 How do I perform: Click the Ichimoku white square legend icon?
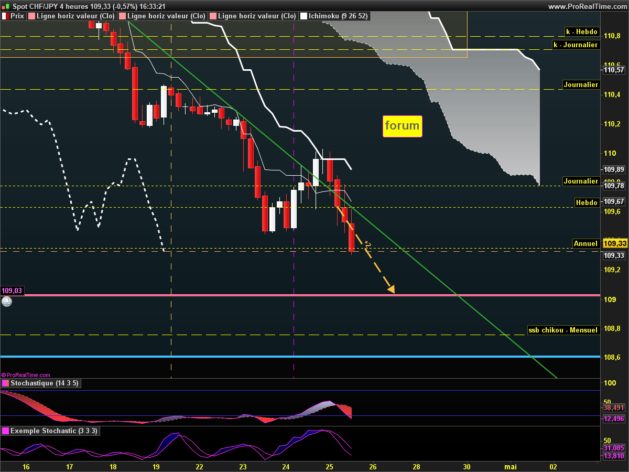(x=303, y=16)
